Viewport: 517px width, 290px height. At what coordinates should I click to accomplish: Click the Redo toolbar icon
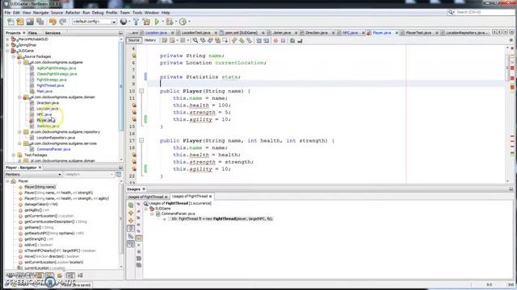[x=63, y=22]
